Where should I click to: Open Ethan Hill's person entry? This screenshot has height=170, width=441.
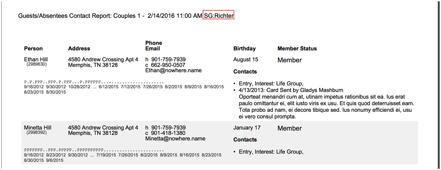coord(36,59)
